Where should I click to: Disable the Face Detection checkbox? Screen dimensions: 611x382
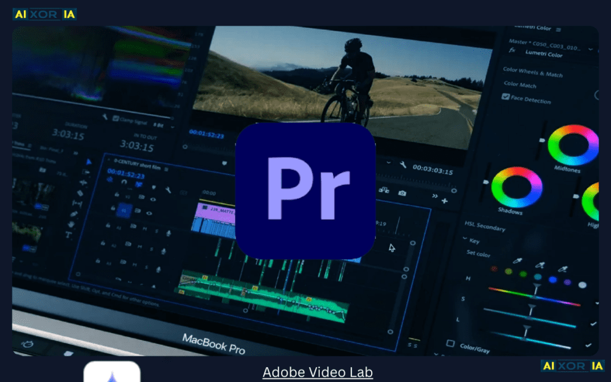[x=505, y=96]
